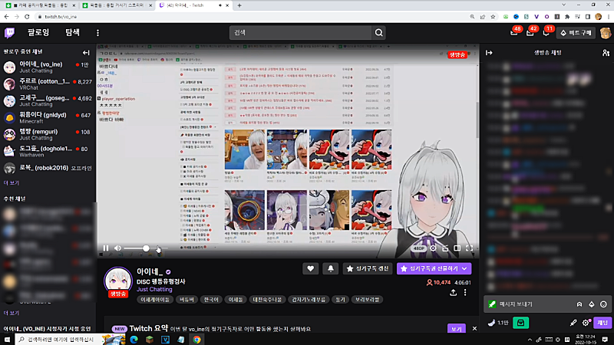Bookmark this page with star icon
Image resolution: width=614 pixels, height=345 pixels.
[x=493, y=17]
